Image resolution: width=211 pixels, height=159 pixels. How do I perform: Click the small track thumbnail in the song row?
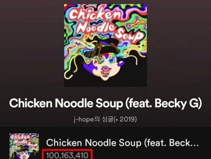[x=24, y=146]
